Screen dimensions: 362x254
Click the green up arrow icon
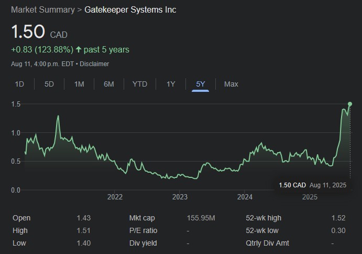[79, 49]
